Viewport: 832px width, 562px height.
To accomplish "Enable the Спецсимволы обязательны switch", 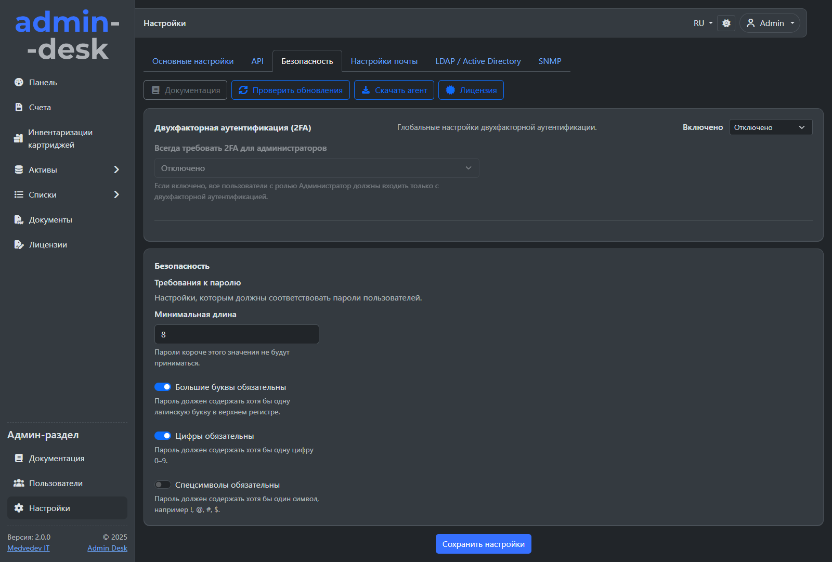I will (x=163, y=485).
